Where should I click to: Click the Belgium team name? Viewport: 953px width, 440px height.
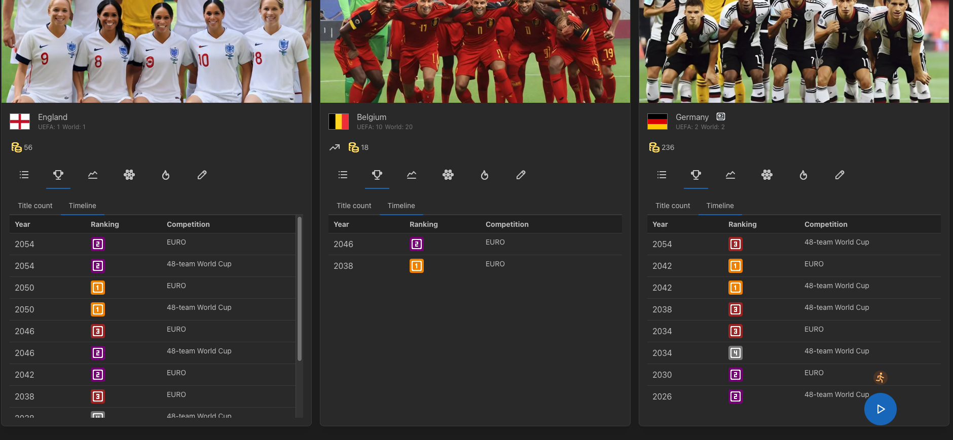coord(372,117)
